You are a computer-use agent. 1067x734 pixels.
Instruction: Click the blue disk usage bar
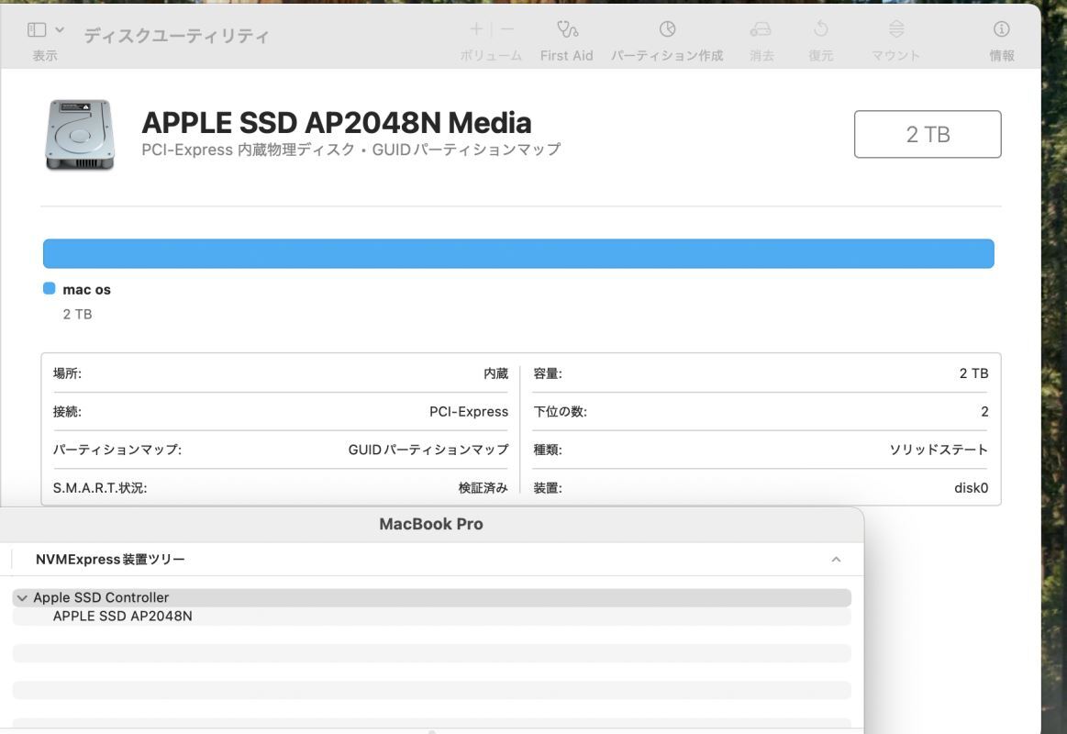518,254
